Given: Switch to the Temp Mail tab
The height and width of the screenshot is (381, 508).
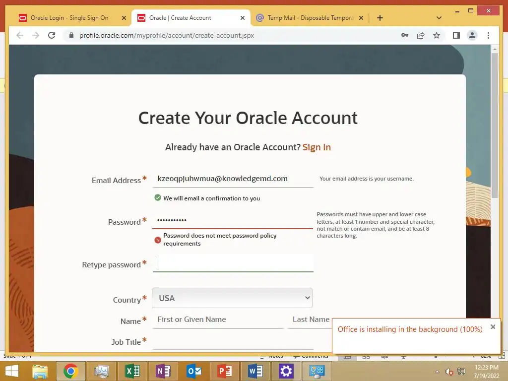Looking at the screenshot, I should [311, 18].
